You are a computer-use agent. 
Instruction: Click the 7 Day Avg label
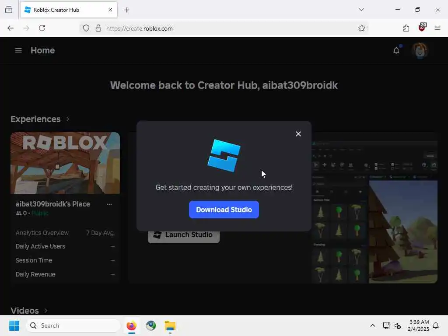[100, 233]
